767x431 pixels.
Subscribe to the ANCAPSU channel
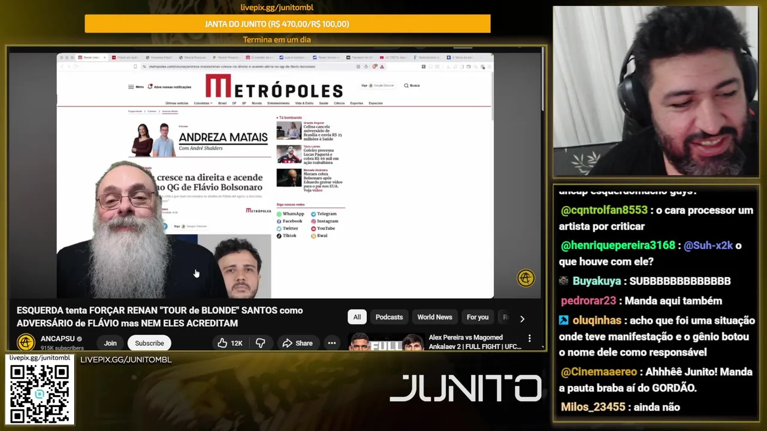coord(149,343)
